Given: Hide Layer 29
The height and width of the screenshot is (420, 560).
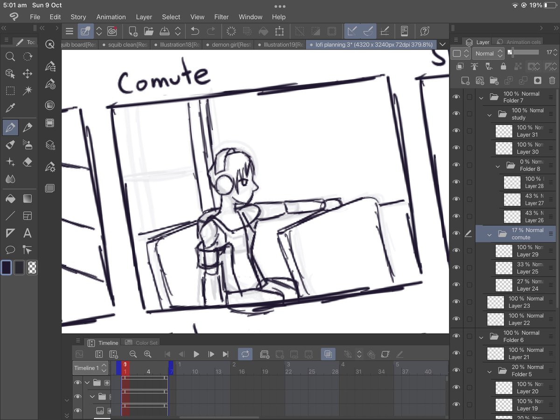Looking at the screenshot, I should coord(456,251).
